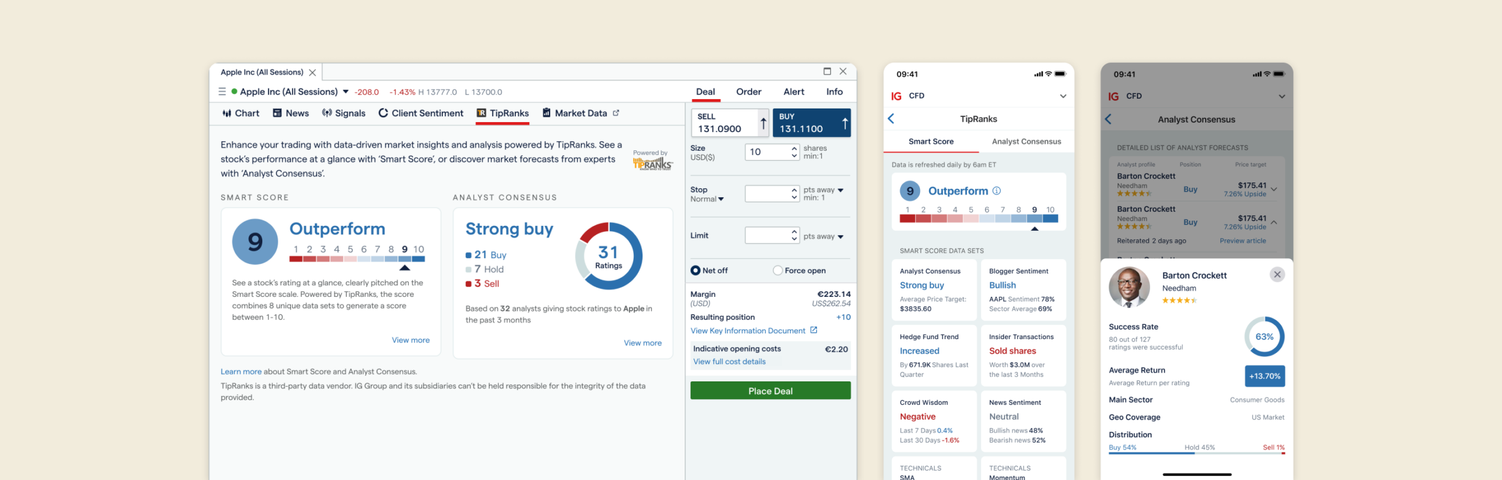Select Analyst Consensus tab on TipRanks phone
The height and width of the screenshot is (480, 1502).
[1026, 141]
